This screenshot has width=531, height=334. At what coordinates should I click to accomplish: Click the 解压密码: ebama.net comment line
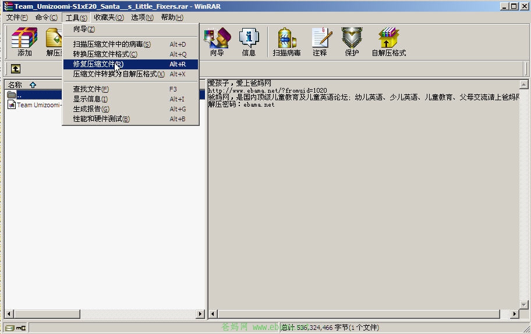[x=241, y=104]
